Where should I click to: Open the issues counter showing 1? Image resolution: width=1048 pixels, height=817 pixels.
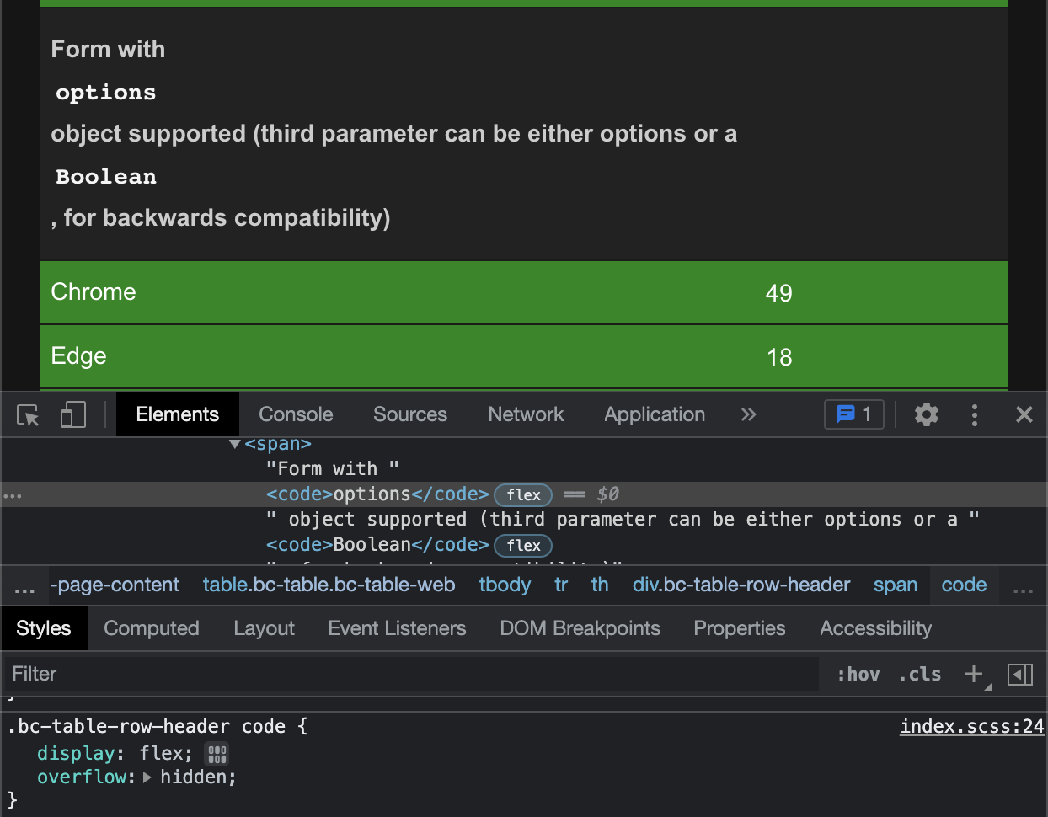(854, 414)
